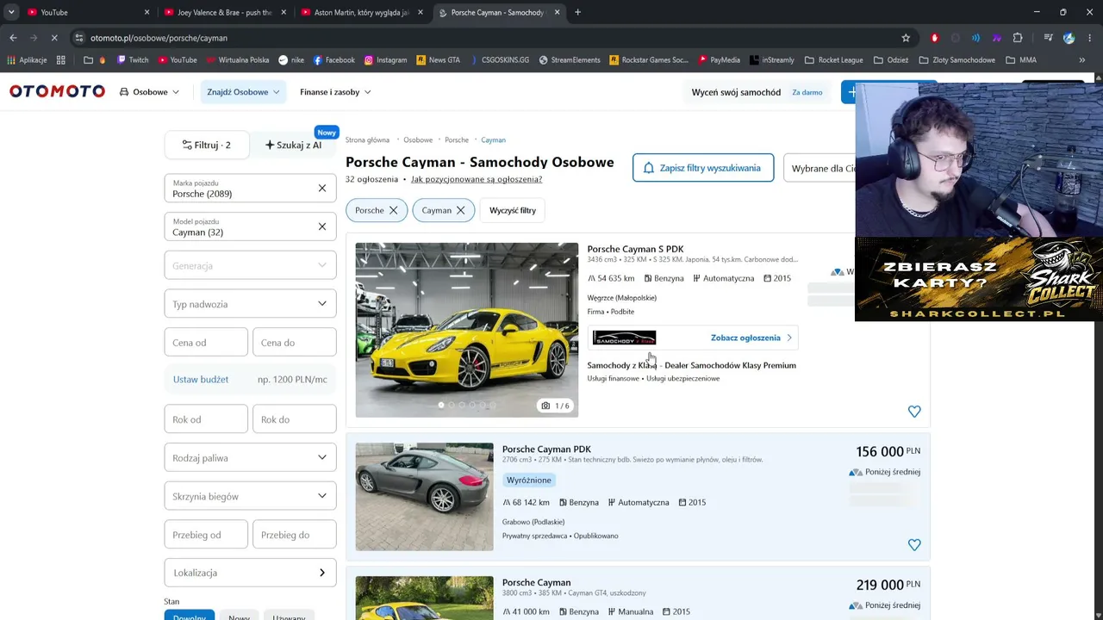
Task: Bookmark this page with the star icon
Action: (x=906, y=38)
